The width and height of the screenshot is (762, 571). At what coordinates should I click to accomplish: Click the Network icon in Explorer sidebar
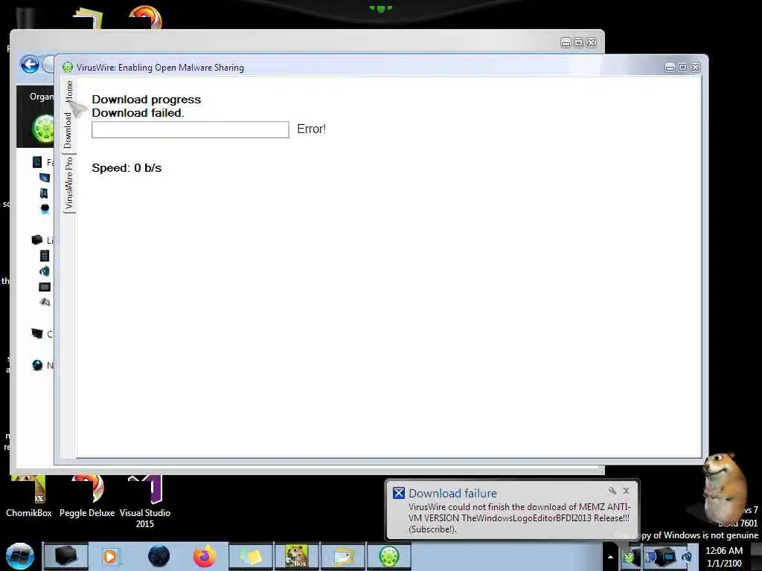pyautogui.click(x=37, y=365)
